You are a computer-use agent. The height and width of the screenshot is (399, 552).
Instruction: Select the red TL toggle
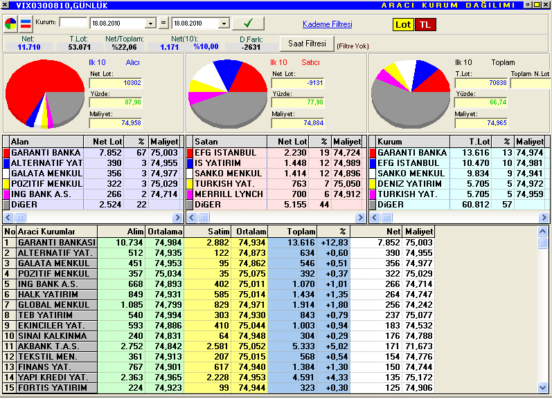coord(425,25)
